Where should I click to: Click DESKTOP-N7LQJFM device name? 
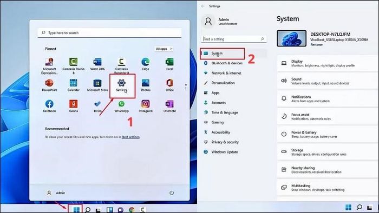pyautogui.click(x=330, y=34)
